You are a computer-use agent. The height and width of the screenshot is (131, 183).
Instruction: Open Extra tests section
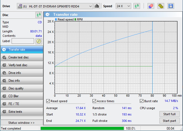coord(22,112)
